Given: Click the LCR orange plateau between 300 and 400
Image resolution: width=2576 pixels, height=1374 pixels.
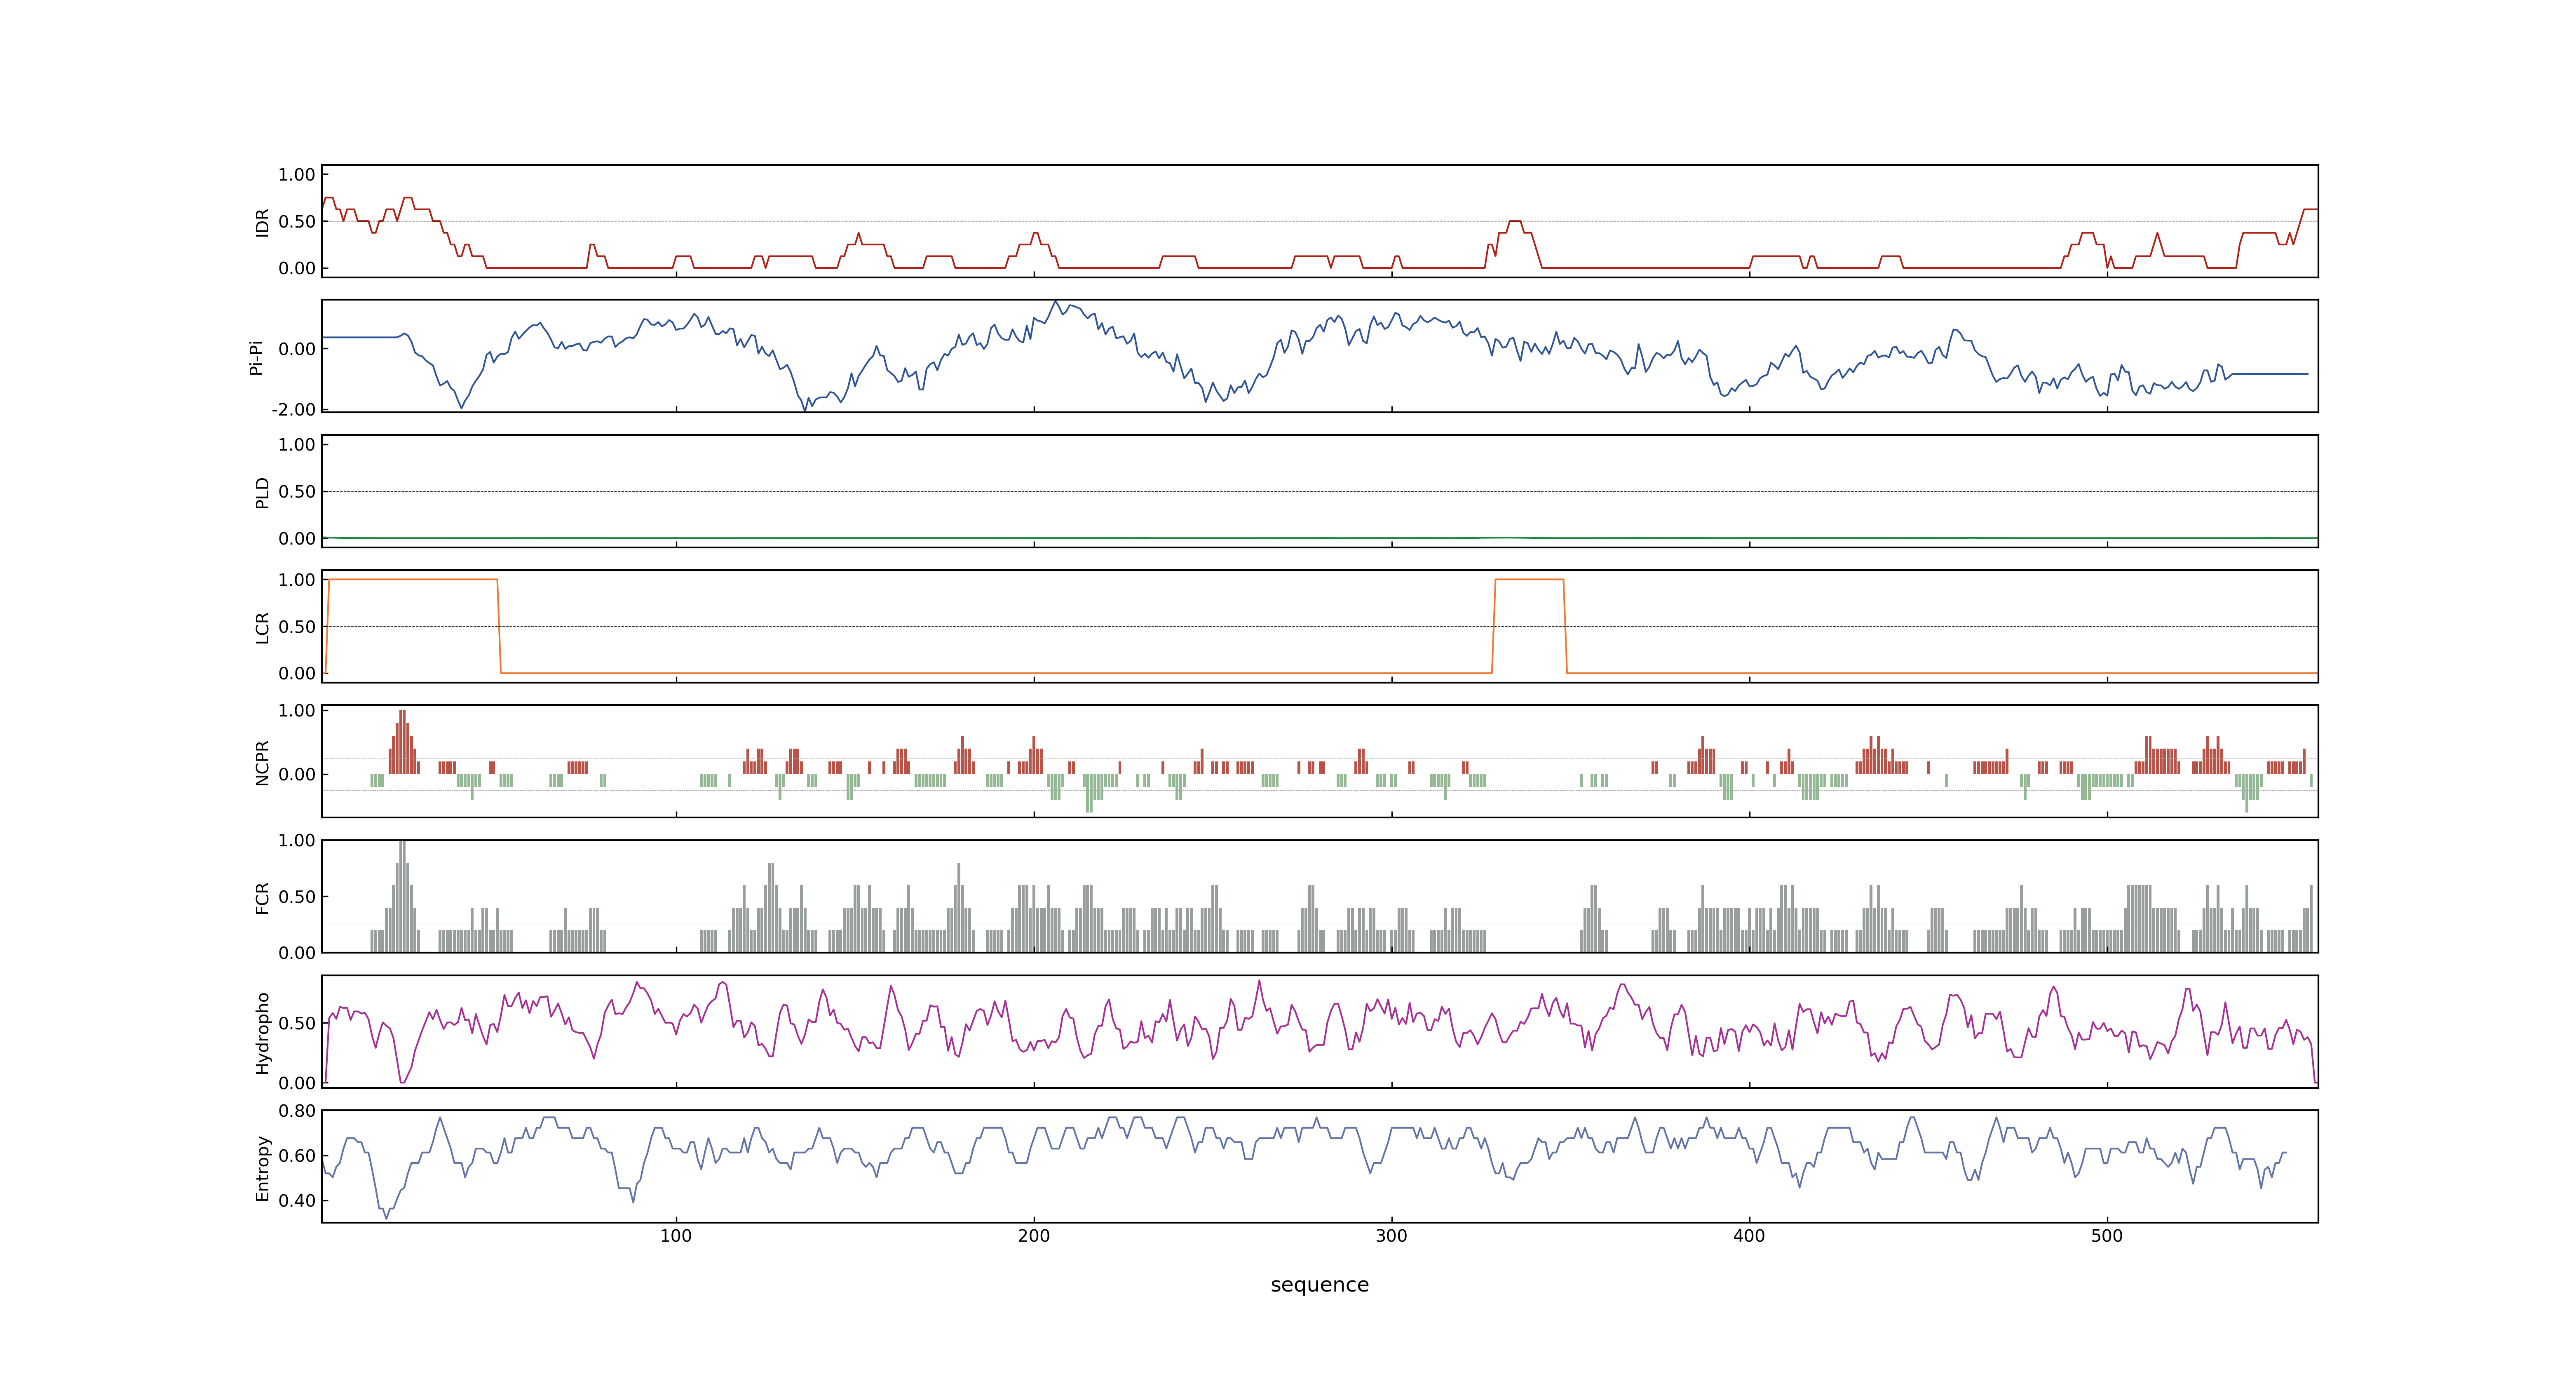Looking at the screenshot, I should (1529, 580).
